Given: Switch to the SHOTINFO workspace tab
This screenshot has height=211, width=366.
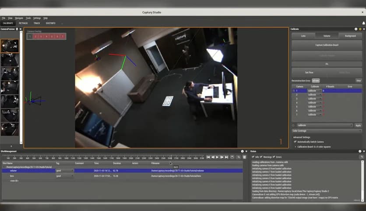Looking at the screenshot, I should (50, 23).
